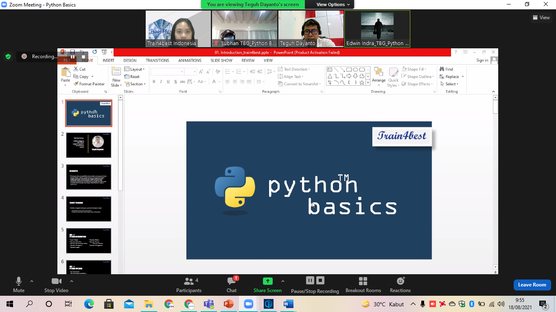The height and width of the screenshot is (312, 556).
Task: Click the green Share Screen icon
Action: [x=267, y=281]
